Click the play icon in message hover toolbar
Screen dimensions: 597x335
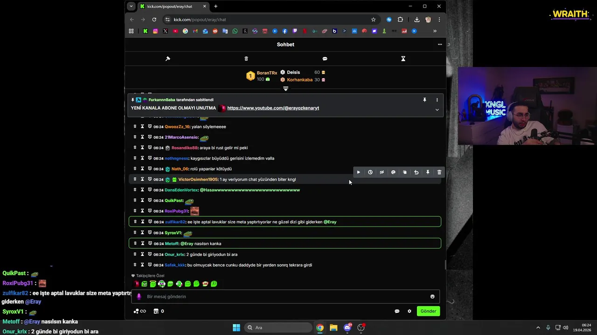point(359,172)
